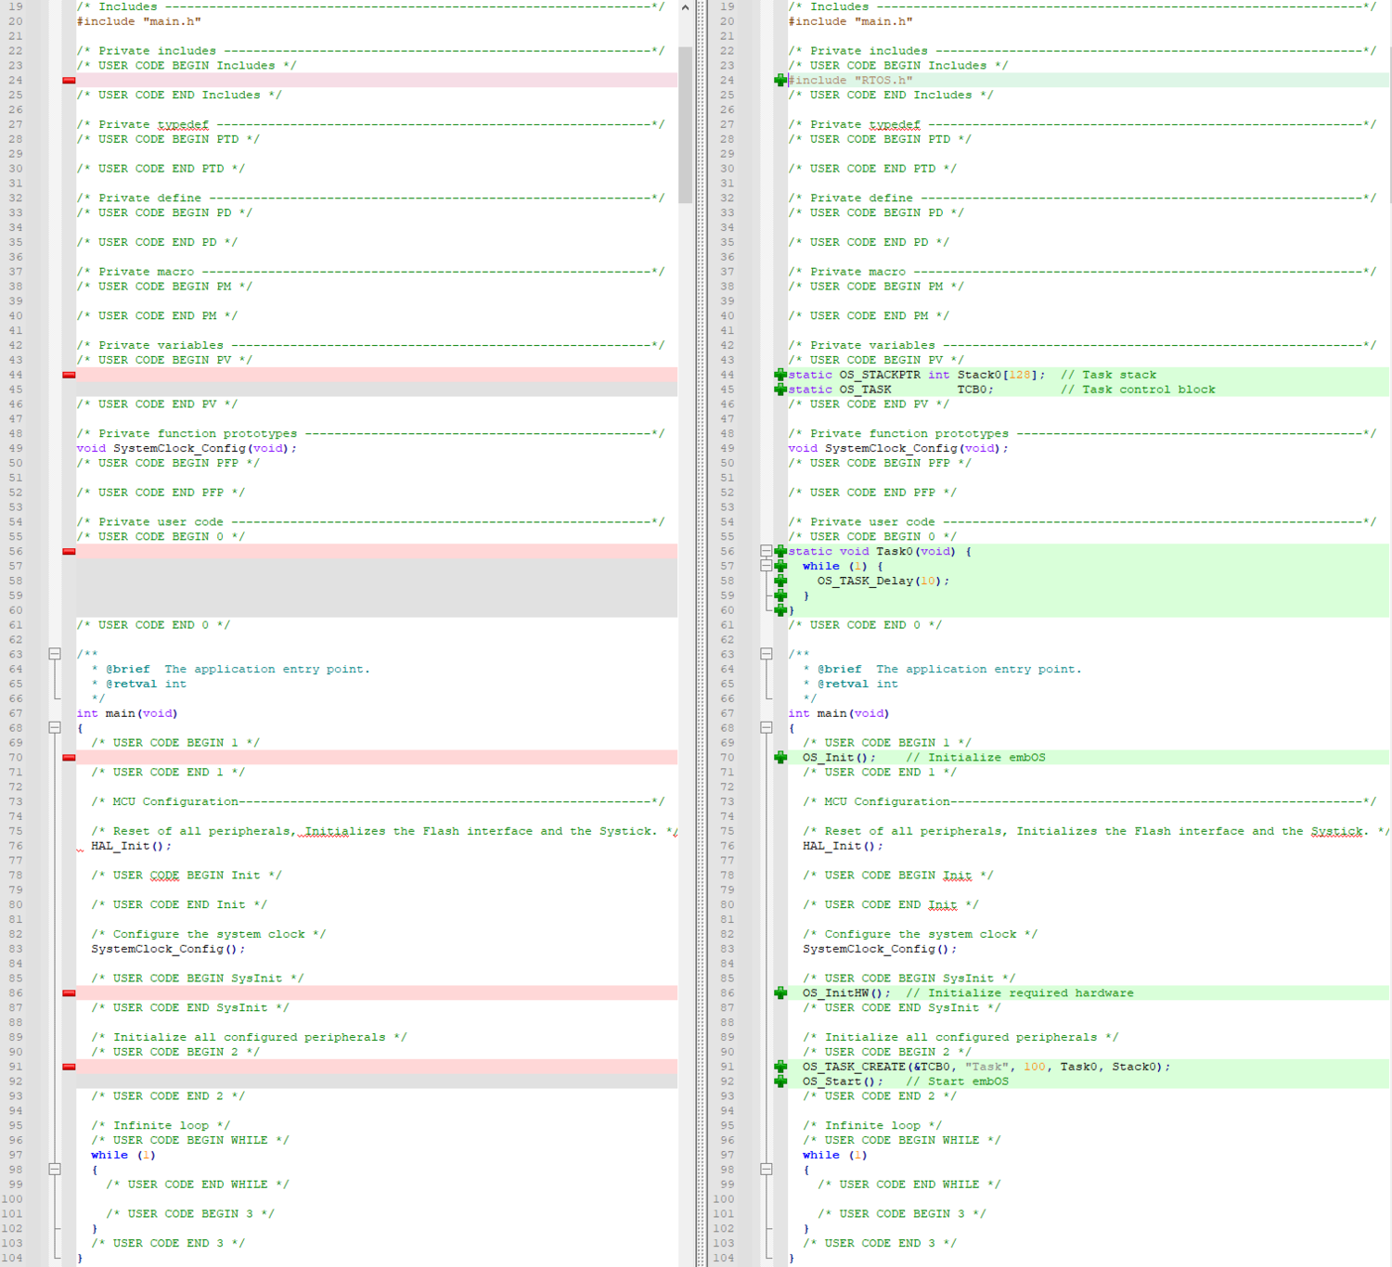Click the red deletion marker at left line 70
Viewport: 1392px width, 1267px height.
pos(68,757)
